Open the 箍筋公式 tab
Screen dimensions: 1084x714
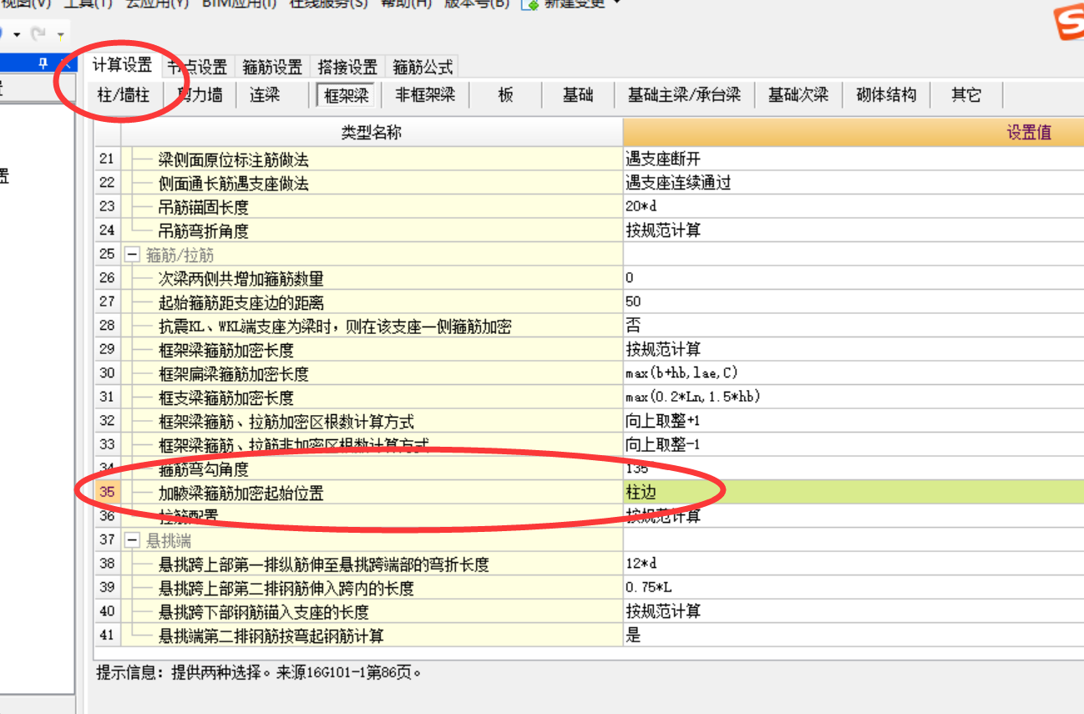tap(423, 67)
